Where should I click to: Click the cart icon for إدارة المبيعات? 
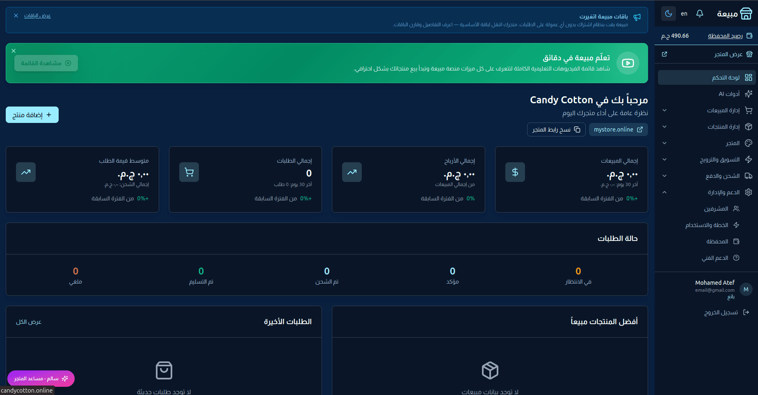pos(749,110)
